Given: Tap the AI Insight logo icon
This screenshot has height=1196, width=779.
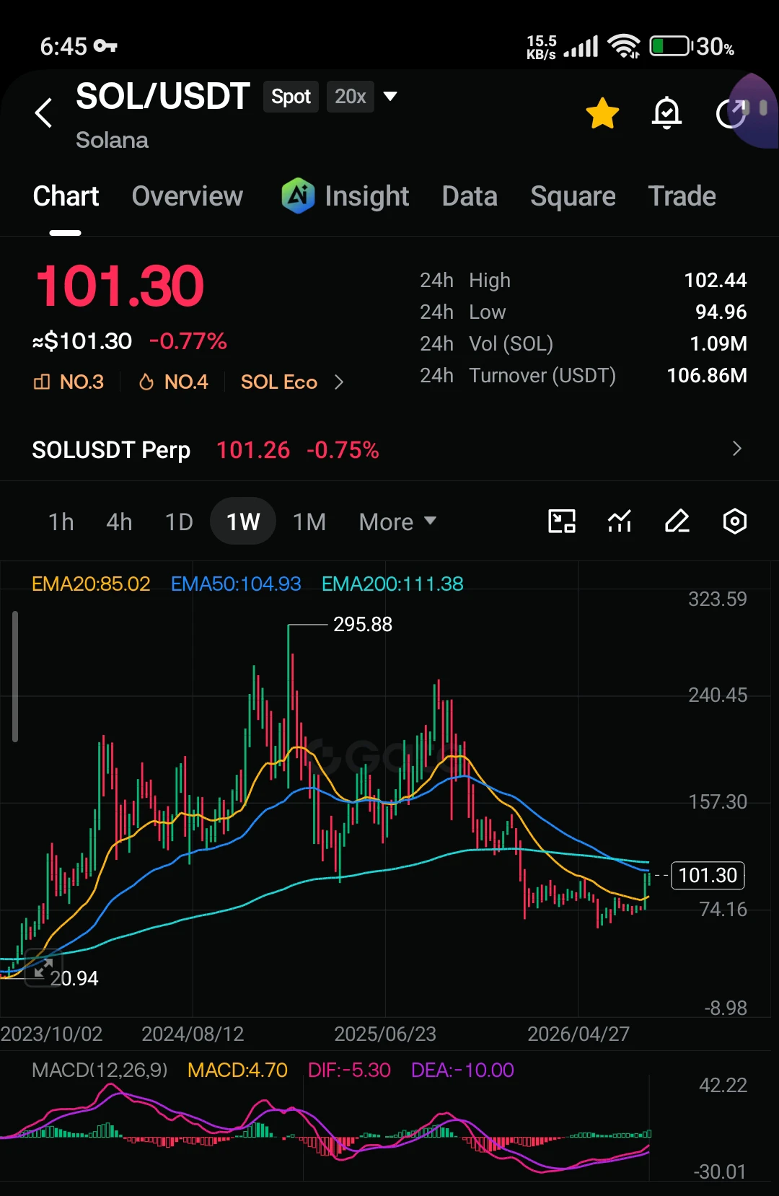Looking at the screenshot, I should [x=298, y=195].
